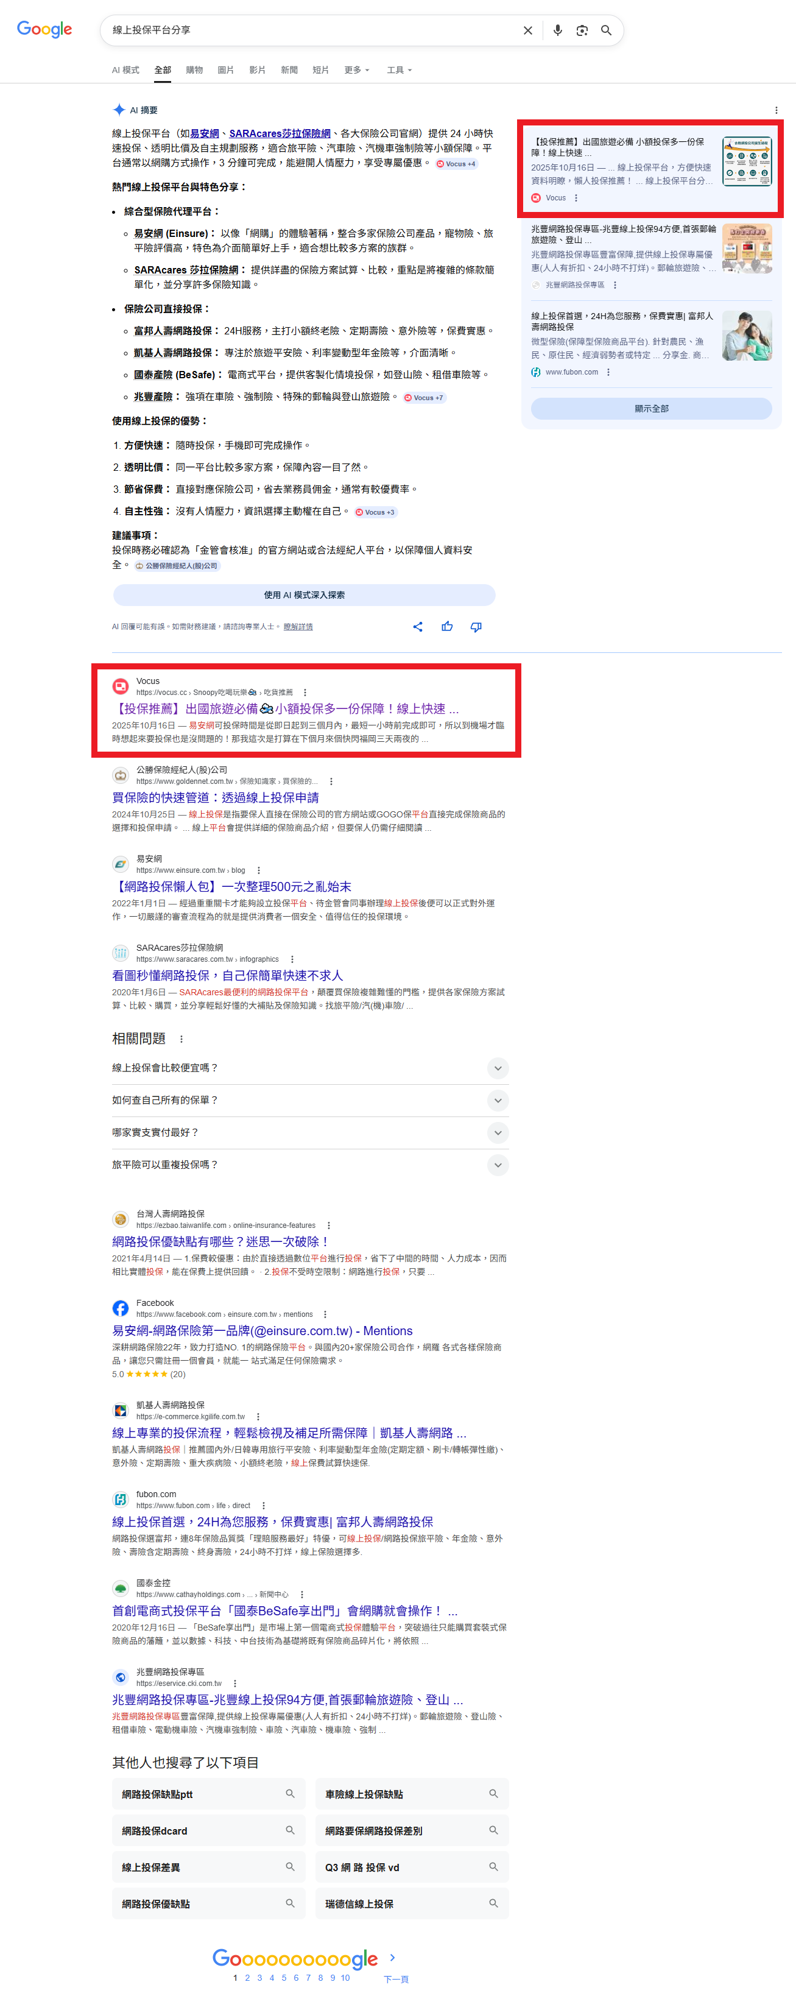This screenshot has width=796, height=1996.
Task: Click the Vocus source article thumbnail
Action: click(747, 161)
